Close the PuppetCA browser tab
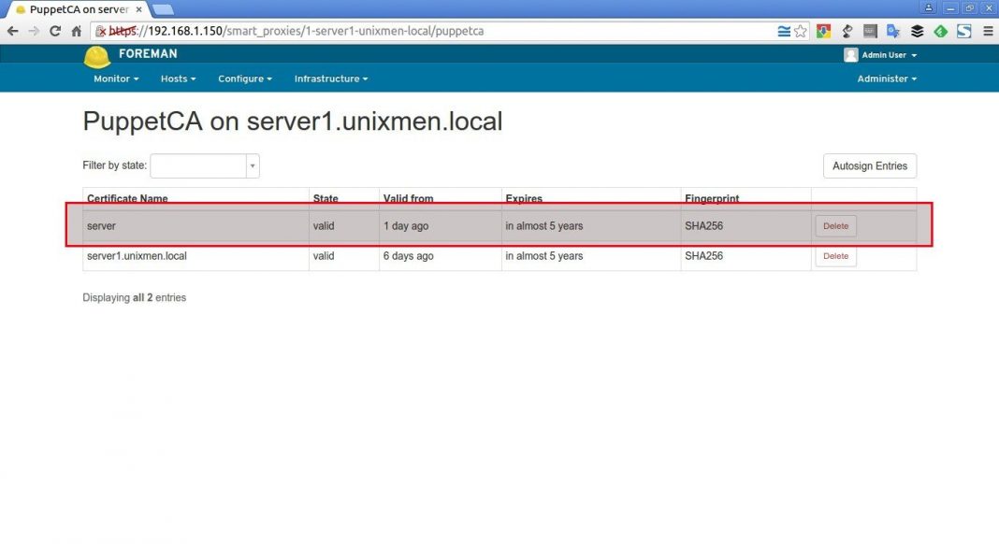Image resolution: width=999 pixels, height=544 pixels. point(138,9)
